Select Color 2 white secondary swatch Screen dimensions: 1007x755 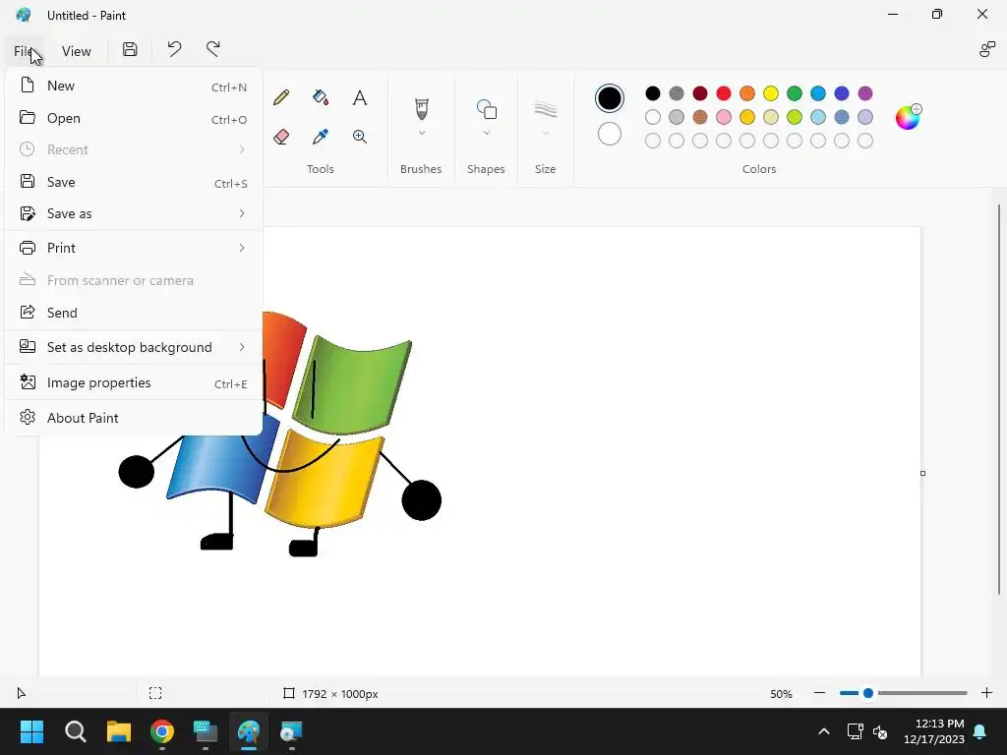(x=610, y=134)
